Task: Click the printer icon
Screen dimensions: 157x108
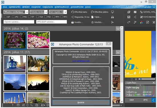Action: [112, 17]
